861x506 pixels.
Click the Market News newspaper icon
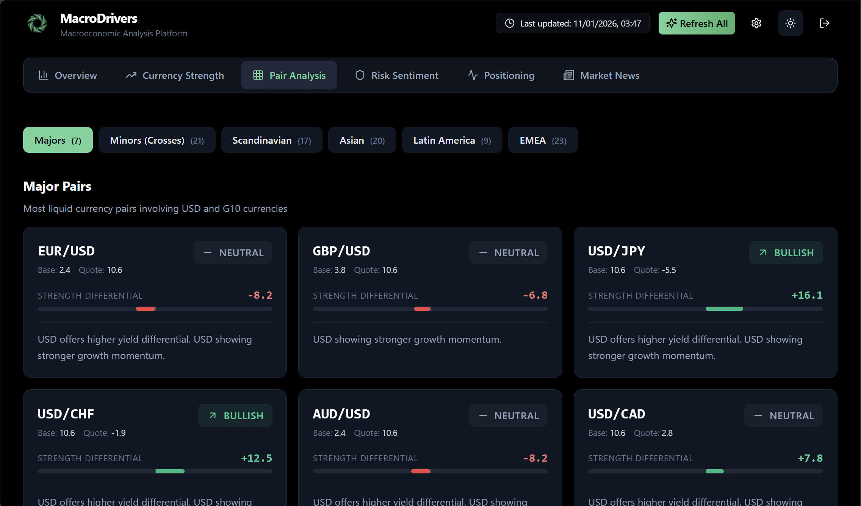point(568,75)
